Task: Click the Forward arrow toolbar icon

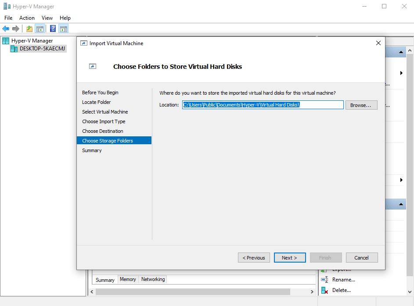Action: tap(16, 29)
